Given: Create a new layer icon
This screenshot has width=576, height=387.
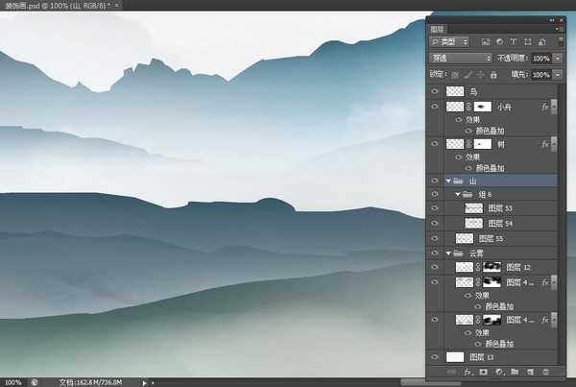Looking at the screenshot, I should [531, 372].
